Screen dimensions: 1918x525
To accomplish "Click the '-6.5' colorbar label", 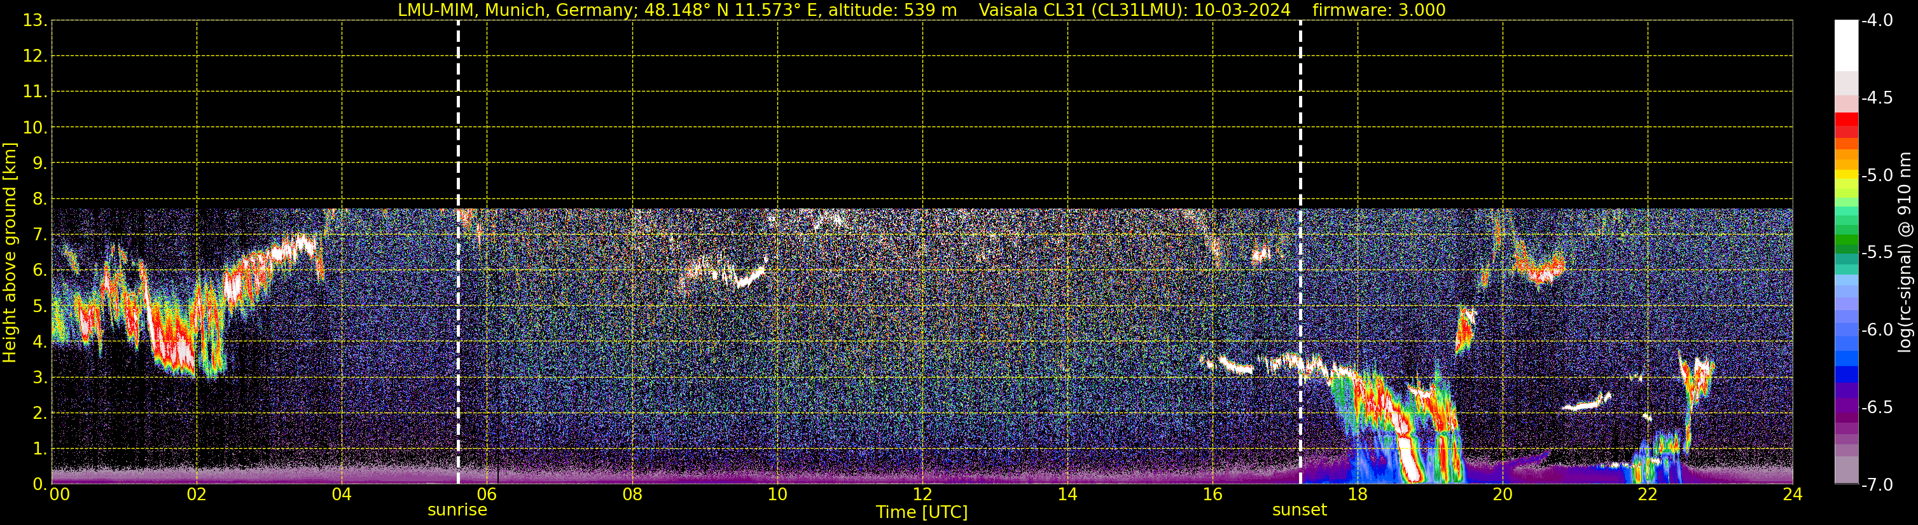I will (x=1876, y=407).
